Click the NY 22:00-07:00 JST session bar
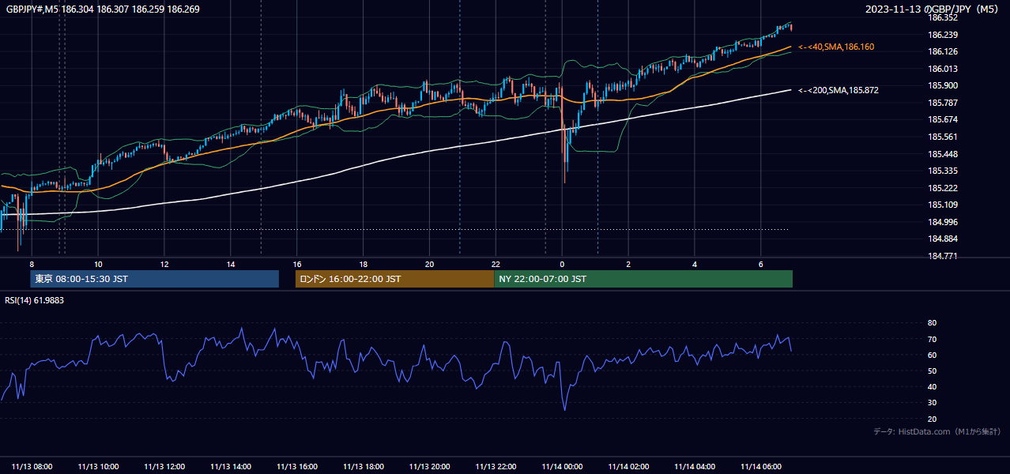 [643, 279]
